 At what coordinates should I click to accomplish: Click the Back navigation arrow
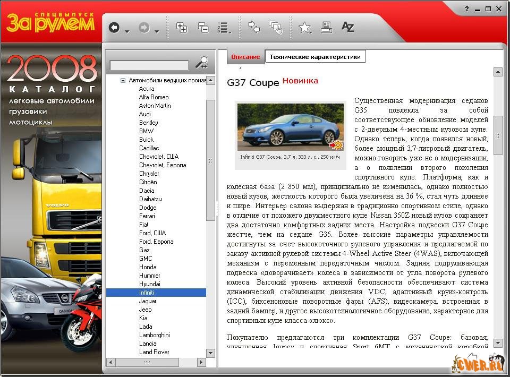click(x=114, y=28)
